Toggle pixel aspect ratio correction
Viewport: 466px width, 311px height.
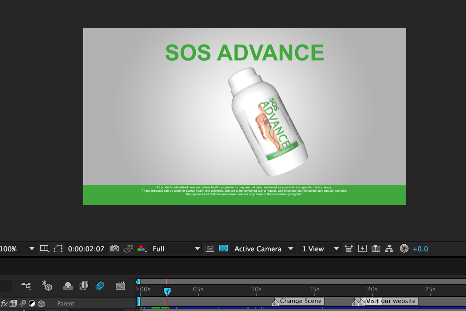click(x=349, y=248)
